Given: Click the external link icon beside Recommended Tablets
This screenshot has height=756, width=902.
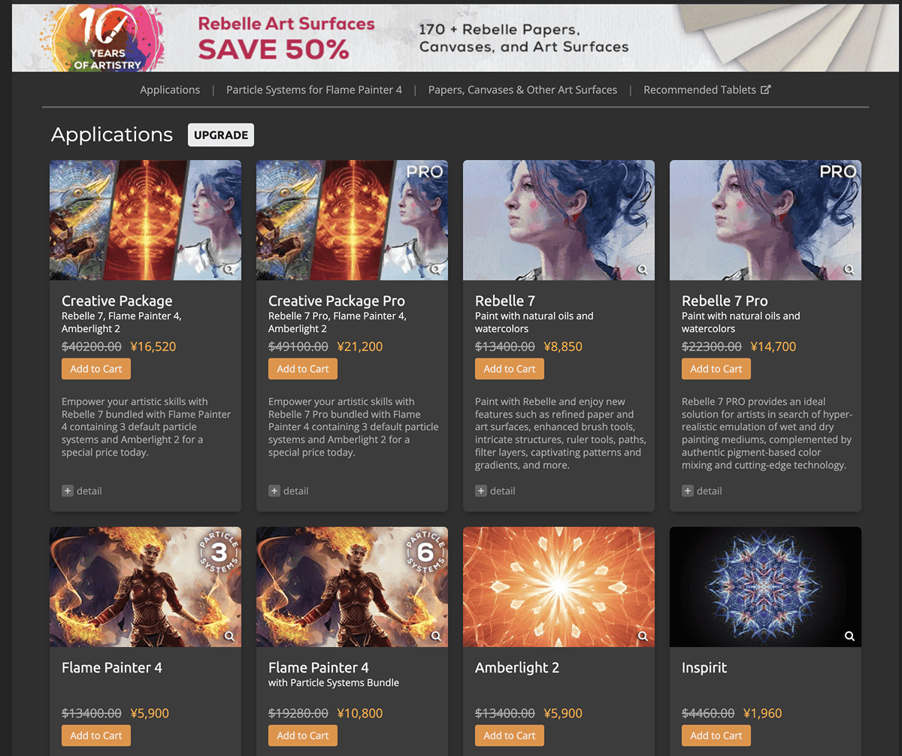Looking at the screenshot, I should coord(766,89).
